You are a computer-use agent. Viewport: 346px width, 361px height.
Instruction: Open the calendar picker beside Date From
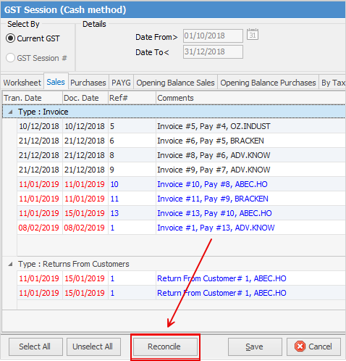253,34
